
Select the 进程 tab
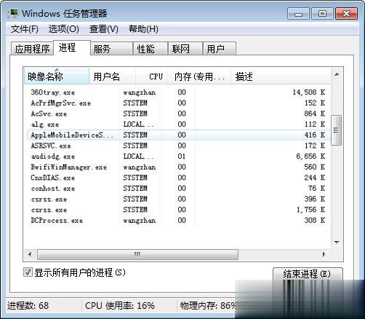click(72, 47)
